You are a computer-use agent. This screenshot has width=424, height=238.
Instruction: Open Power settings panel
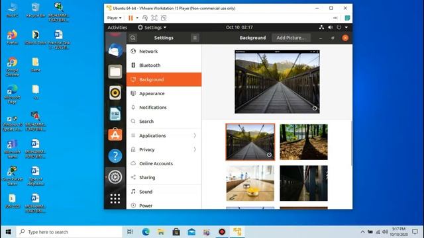[x=164, y=205]
